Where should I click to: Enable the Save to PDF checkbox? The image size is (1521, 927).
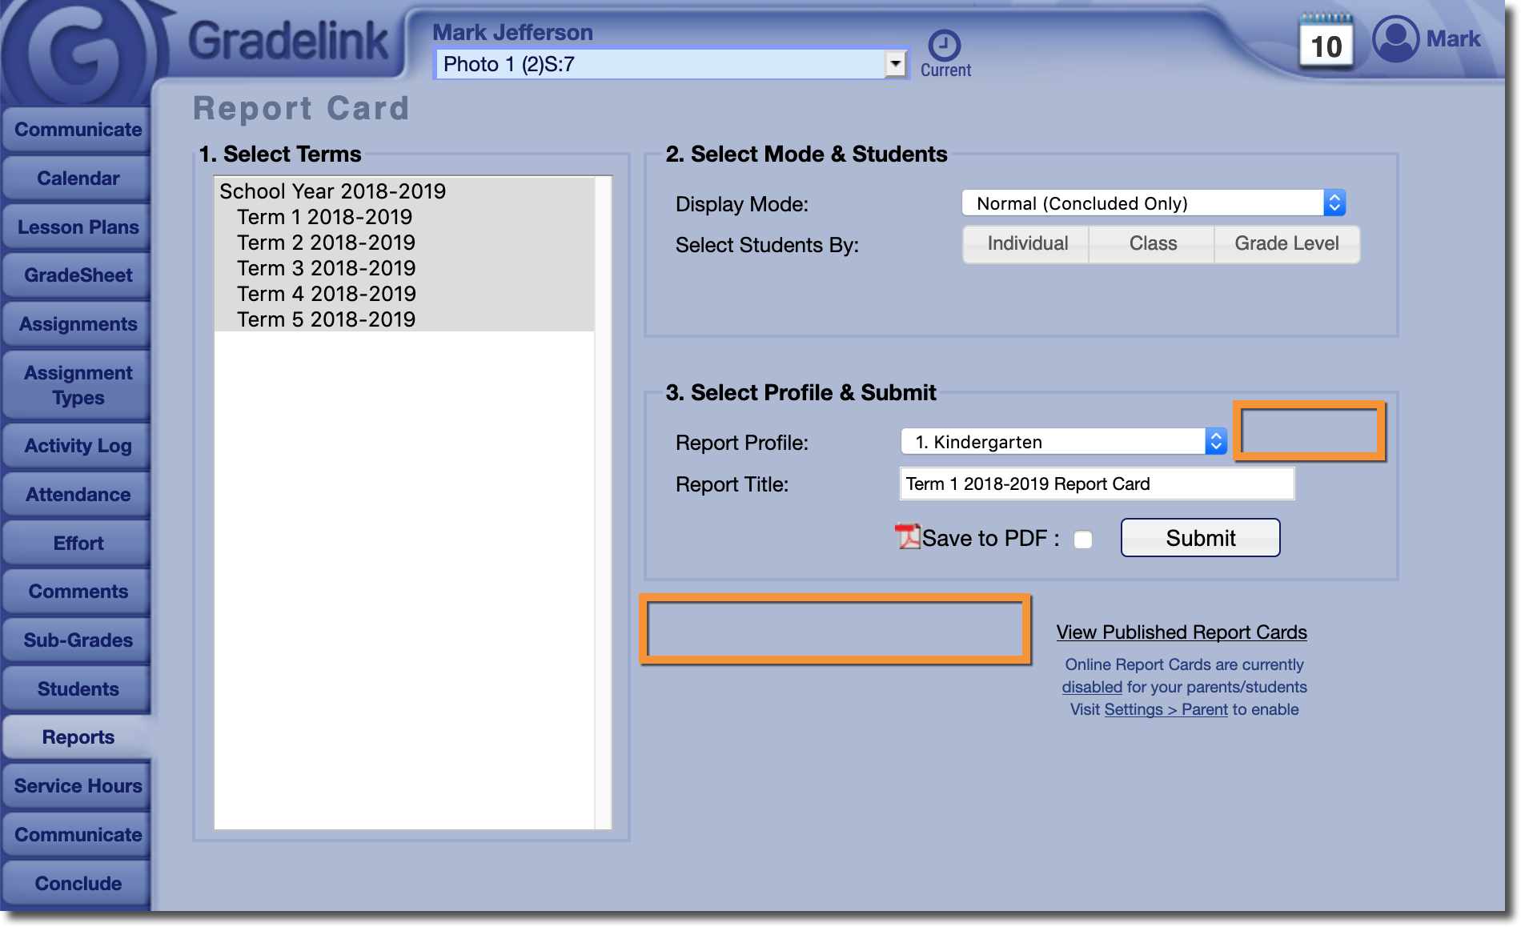click(1083, 540)
